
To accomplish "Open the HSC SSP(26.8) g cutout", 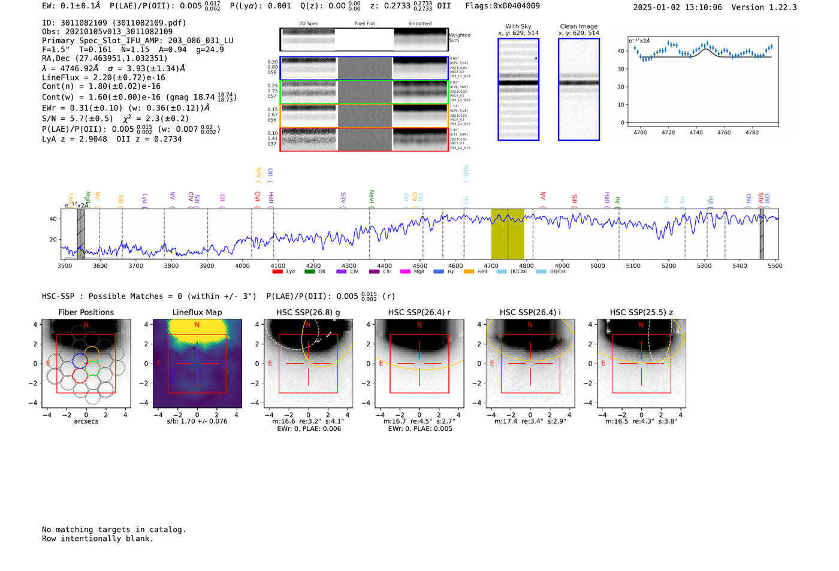I will [308, 364].
